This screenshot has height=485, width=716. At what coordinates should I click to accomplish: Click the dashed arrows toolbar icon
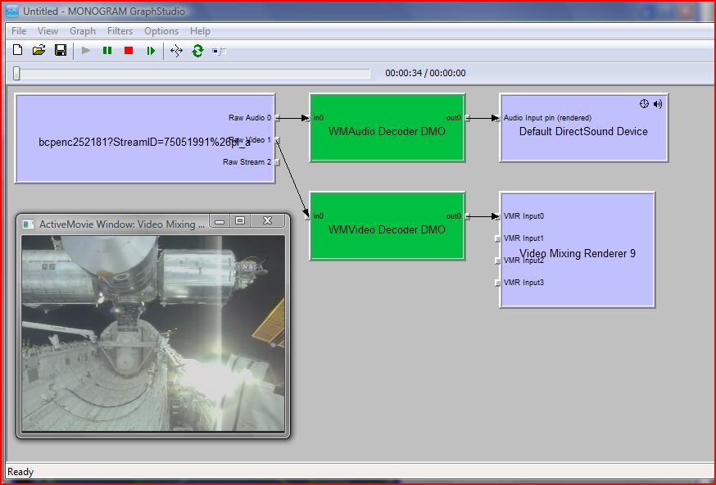click(x=176, y=51)
